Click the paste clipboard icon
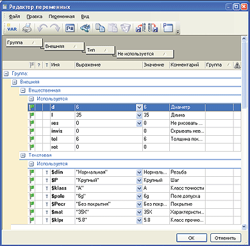 click(x=113, y=28)
